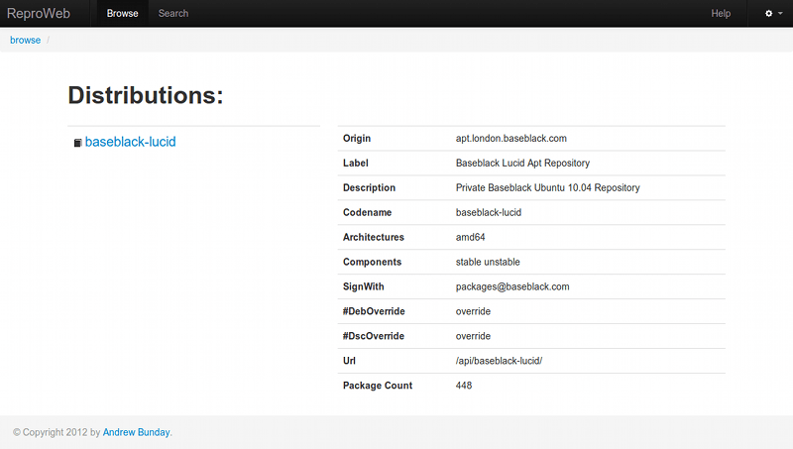Click the Package Count value 448
The height and width of the screenshot is (449, 793).
pos(464,386)
